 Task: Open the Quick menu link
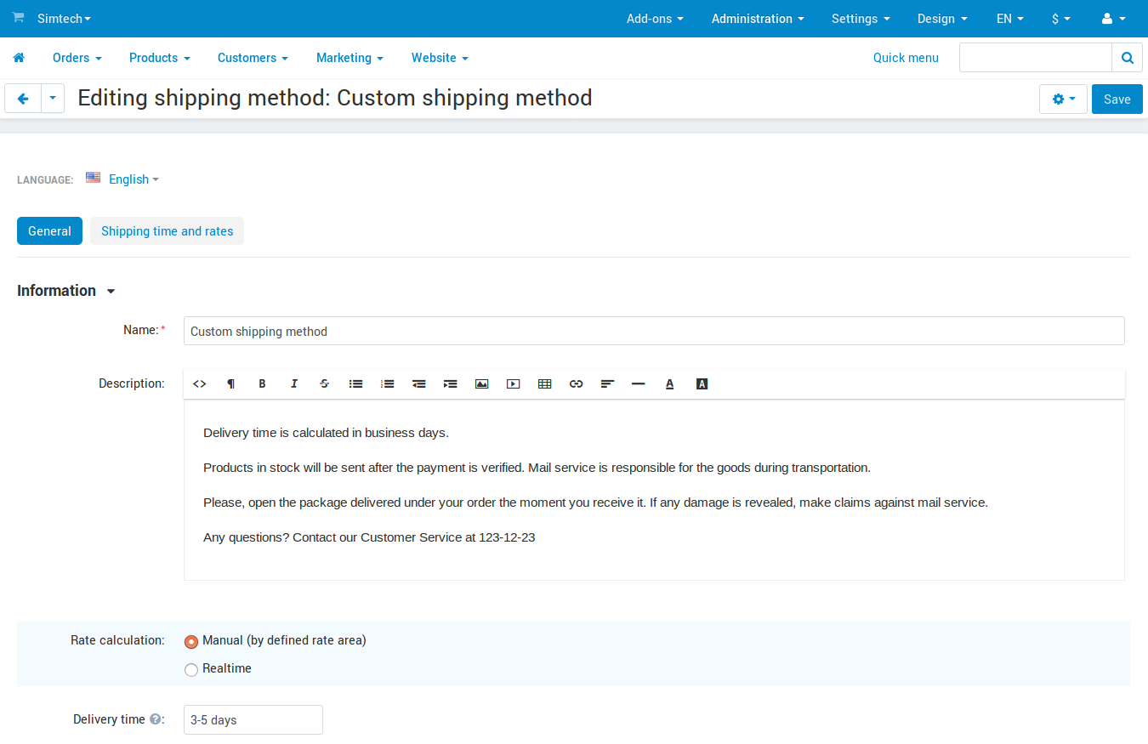click(906, 58)
